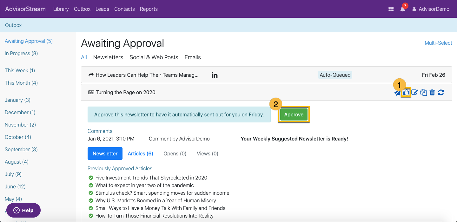
Task: Select This Month (4) in sidebar
Action: point(21,83)
